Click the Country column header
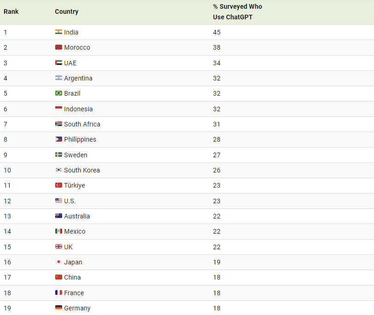Image resolution: width=374 pixels, height=315 pixels. pyautogui.click(x=67, y=11)
